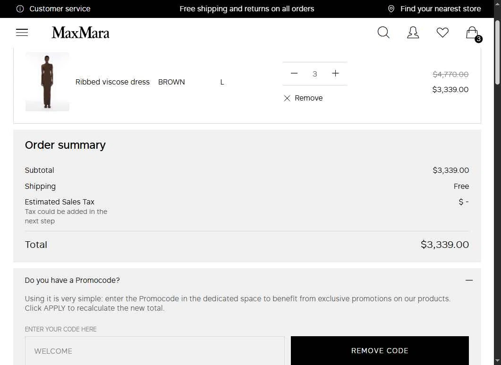Screen dimensions: 501x365
Task: Click the page vertical scrollbar thumb
Action: [x=497, y=53]
